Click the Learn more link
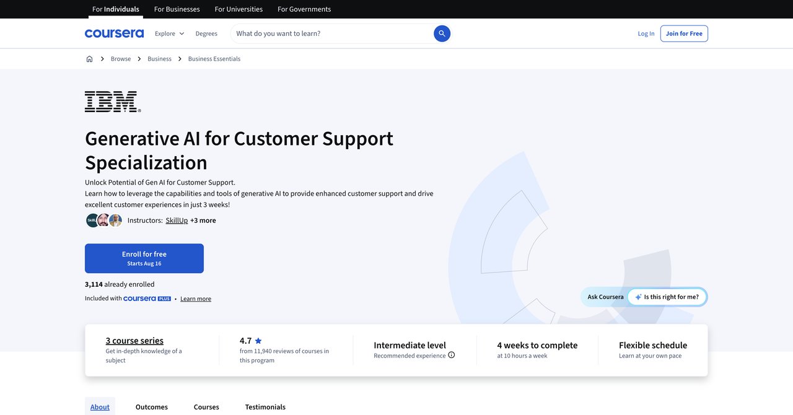Image resolution: width=793 pixels, height=415 pixels. (x=196, y=299)
